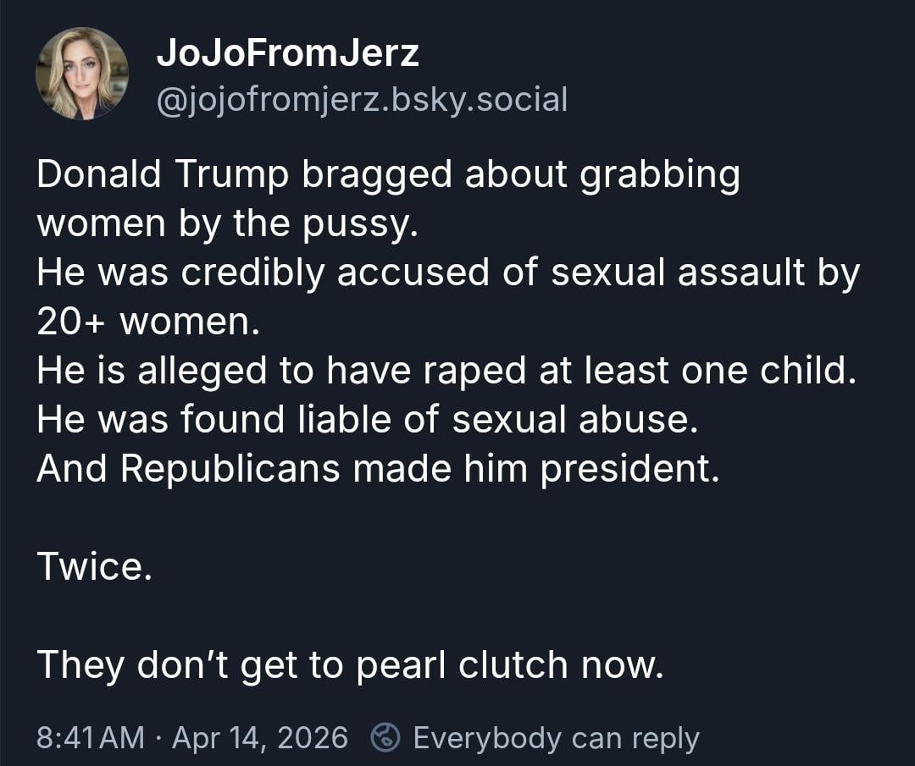
Task: Click the "Twice." line of the post
Action: pyautogui.click(x=94, y=567)
